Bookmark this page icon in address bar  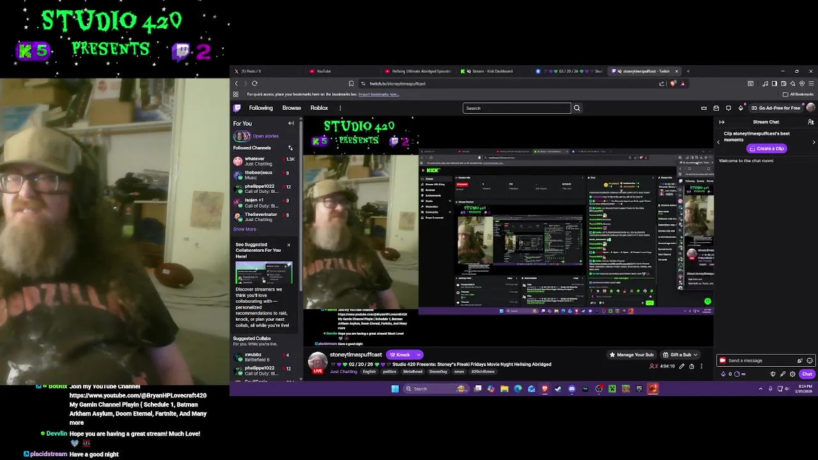pyautogui.click(x=351, y=83)
